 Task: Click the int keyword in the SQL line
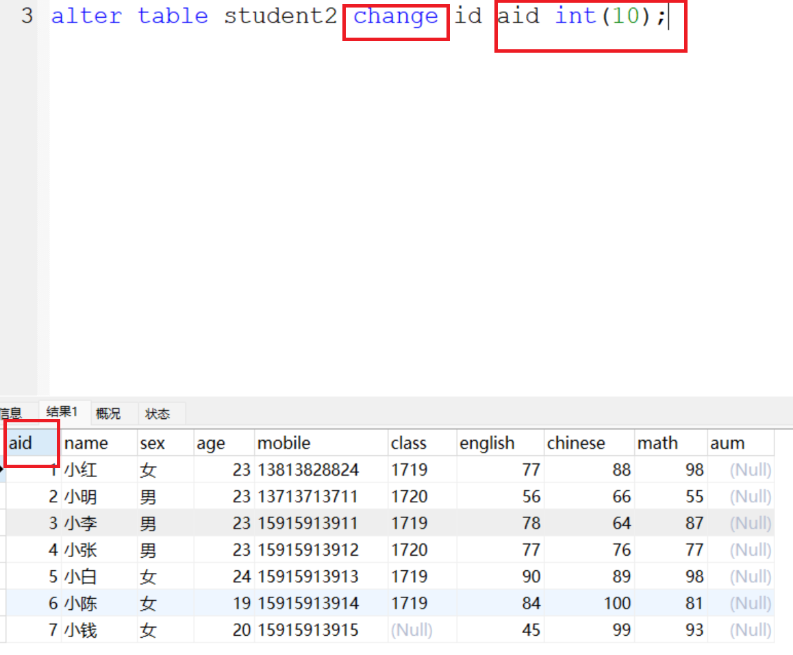[576, 16]
